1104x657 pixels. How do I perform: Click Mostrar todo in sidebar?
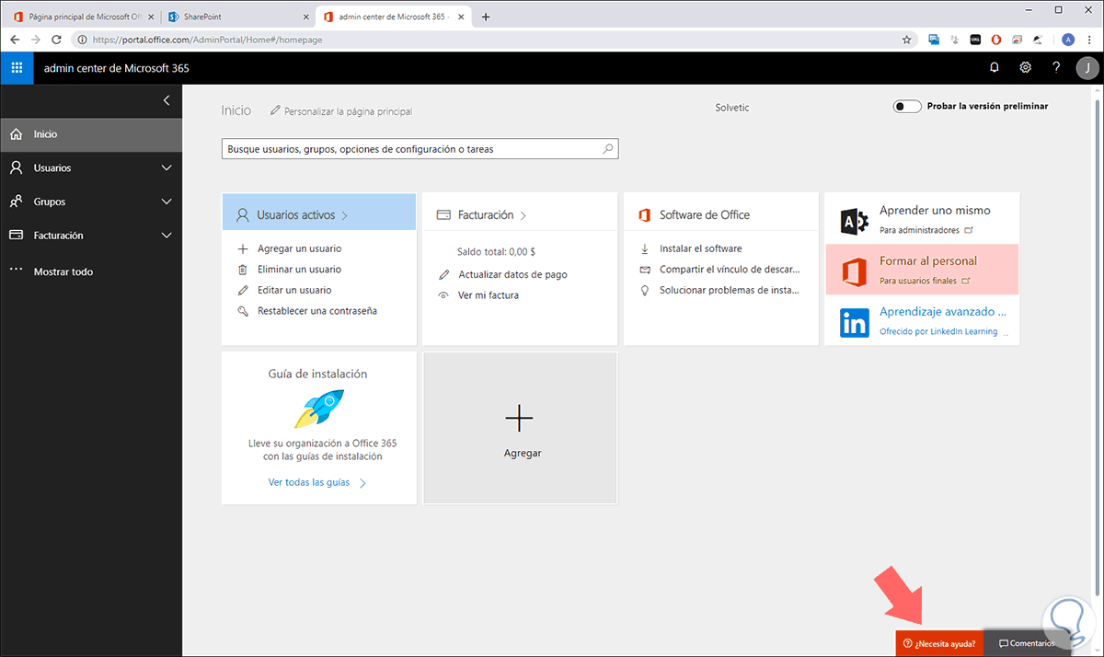click(63, 271)
